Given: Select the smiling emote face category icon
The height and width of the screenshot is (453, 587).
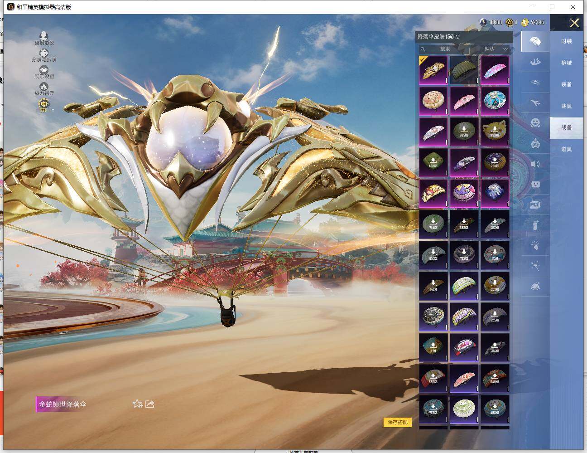Looking at the screenshot, I should pos(535,123).
